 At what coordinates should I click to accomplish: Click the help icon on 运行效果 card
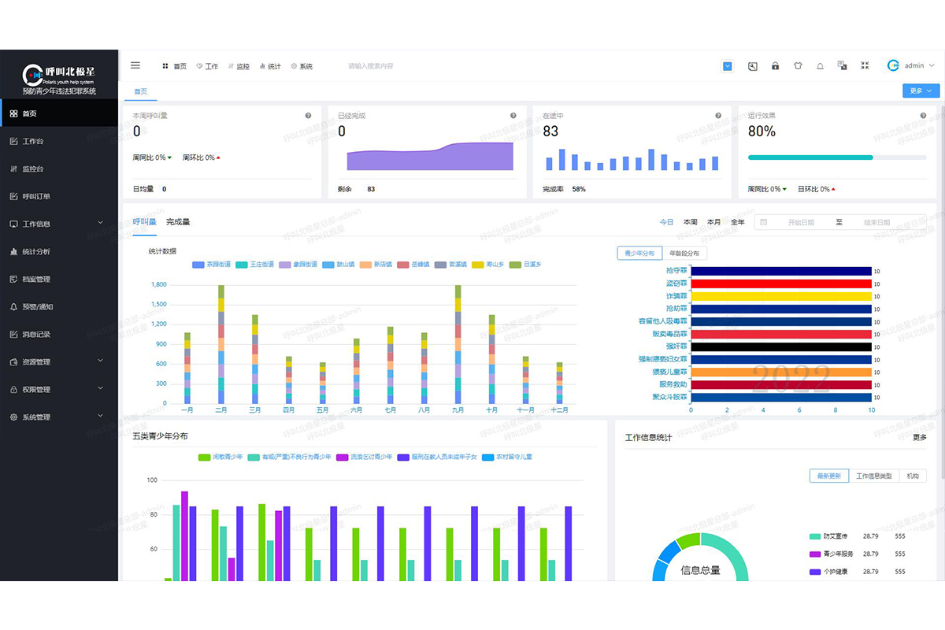tap(923, 116)
